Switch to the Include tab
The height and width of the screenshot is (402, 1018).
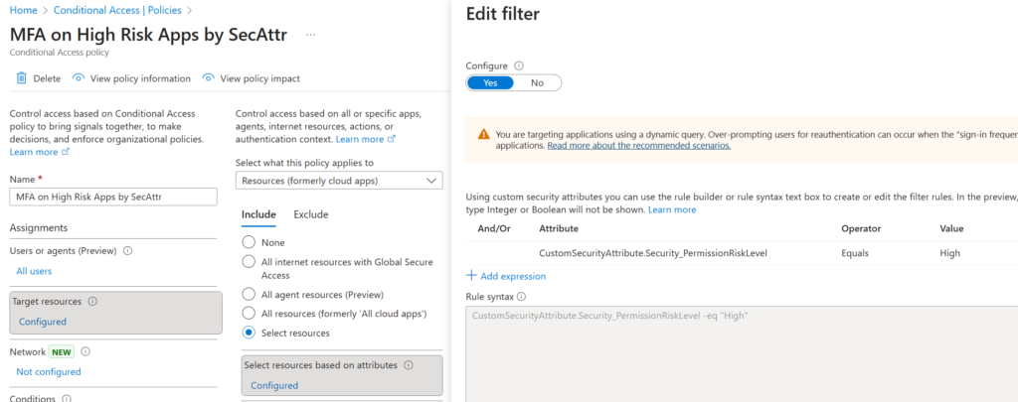click(258, 214)
